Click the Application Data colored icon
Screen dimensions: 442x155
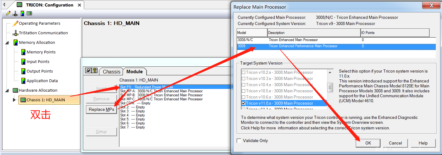pos(23,81)
